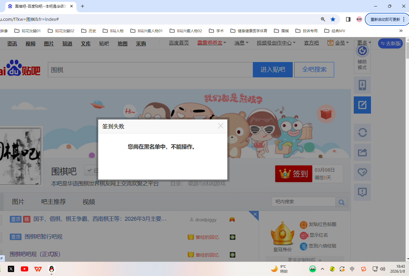Click the heart favorite icon in sidebar
This screenshot has height=276, width=409.
[362, 172]
